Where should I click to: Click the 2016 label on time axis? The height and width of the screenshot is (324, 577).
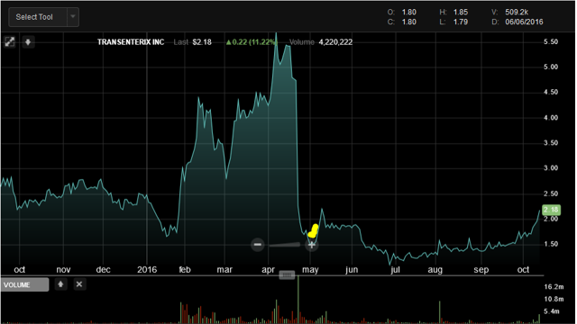147,270
